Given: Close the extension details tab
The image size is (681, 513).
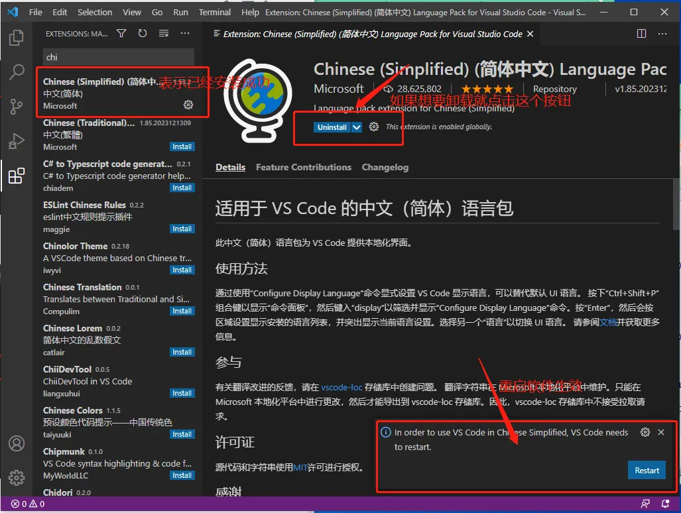Looking at the screenshot, I should 530,34.
